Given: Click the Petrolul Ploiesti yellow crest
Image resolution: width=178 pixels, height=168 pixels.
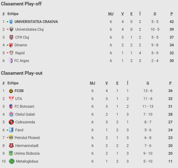Looking at the screenshot, I should tap(11, 138).
